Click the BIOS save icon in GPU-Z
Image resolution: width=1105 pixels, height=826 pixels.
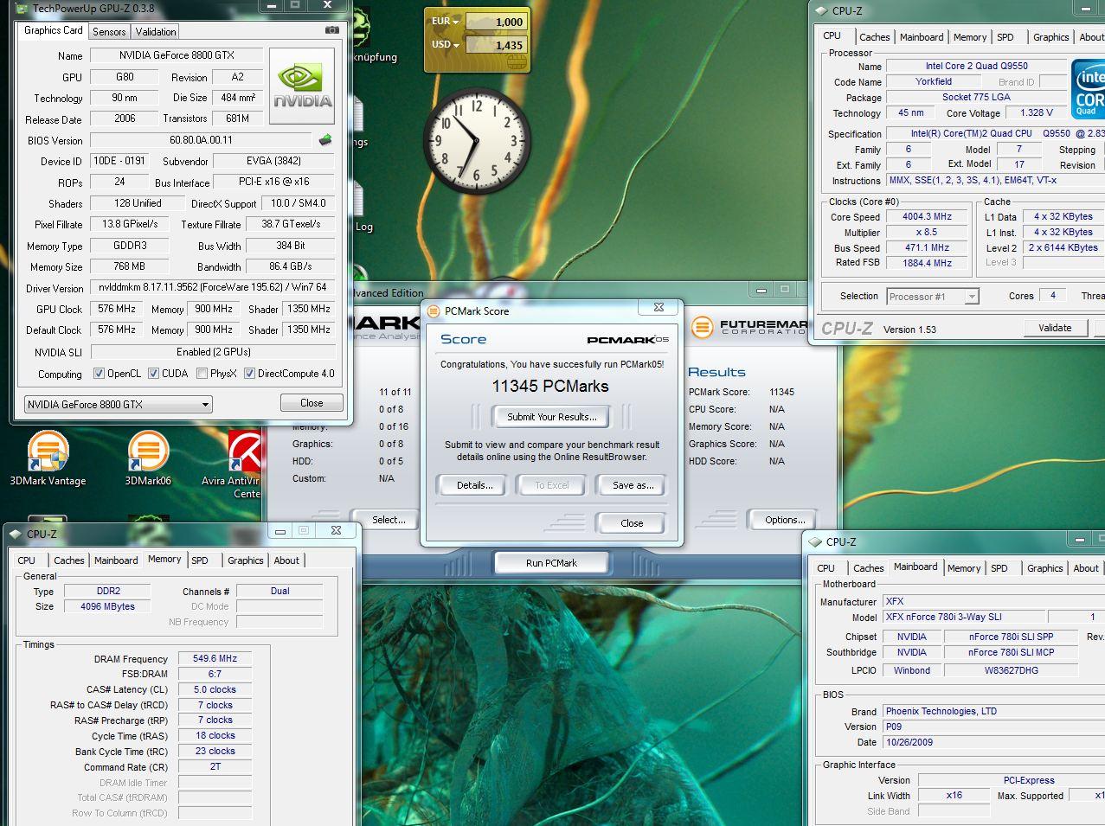tap(325, 139)
